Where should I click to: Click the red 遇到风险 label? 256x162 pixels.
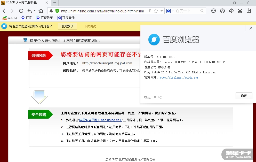point(40,56)
